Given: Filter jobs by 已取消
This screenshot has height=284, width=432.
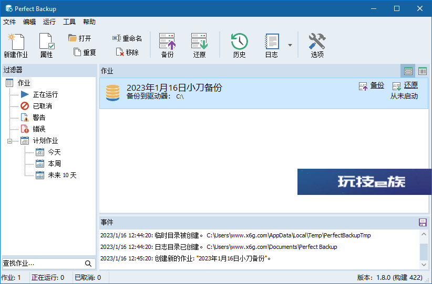Looking at the screenshot, I should point(43,106).
